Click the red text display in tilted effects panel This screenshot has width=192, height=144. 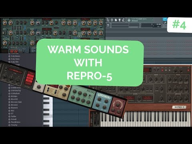(x=16, y=71)
